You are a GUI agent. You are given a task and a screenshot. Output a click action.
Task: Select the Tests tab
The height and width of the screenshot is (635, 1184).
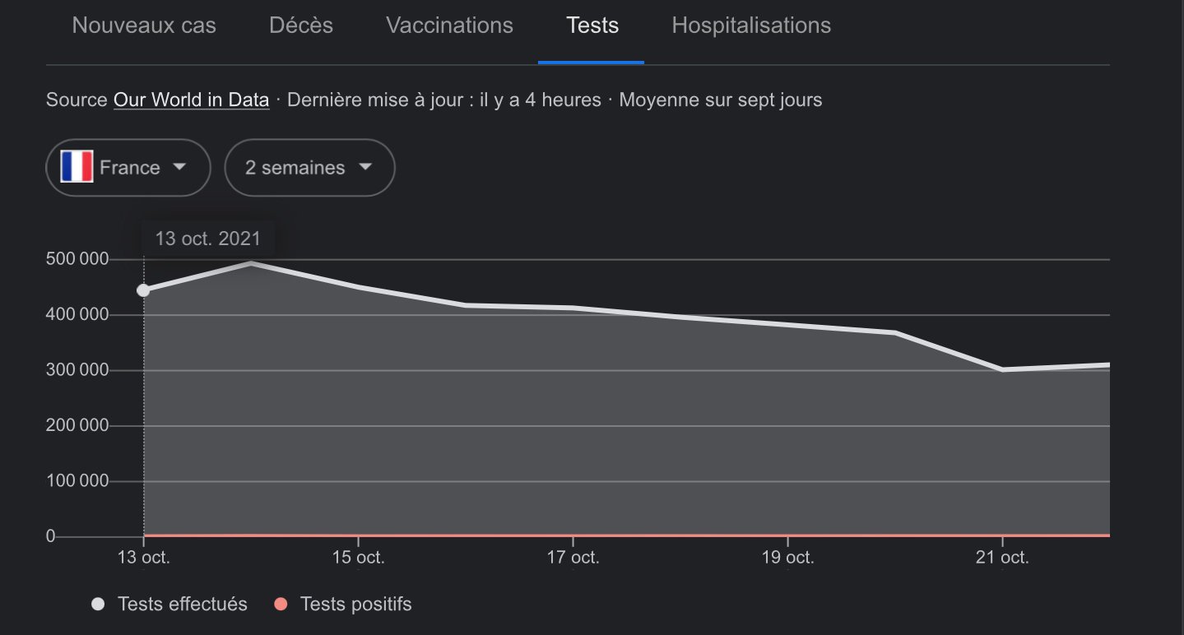592,25
